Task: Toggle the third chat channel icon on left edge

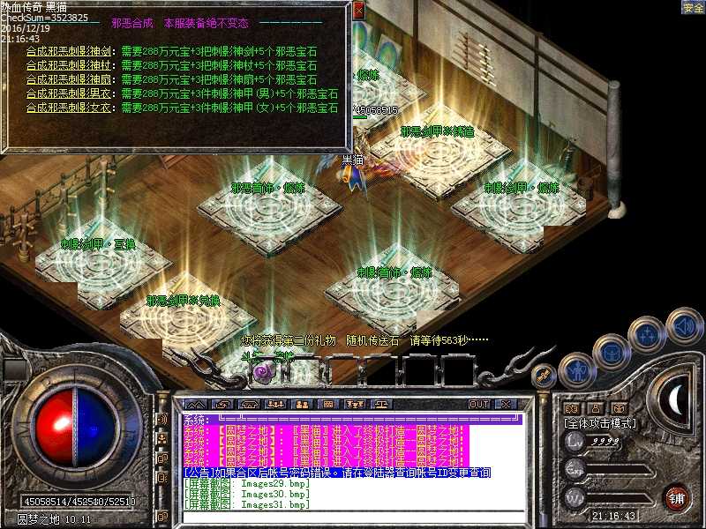Action: pyautogui.click(x=162, y=458)
